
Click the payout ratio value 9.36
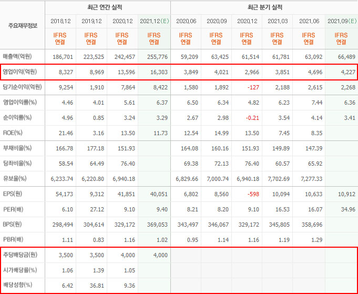pyautogui.click(x=129, y=286)
